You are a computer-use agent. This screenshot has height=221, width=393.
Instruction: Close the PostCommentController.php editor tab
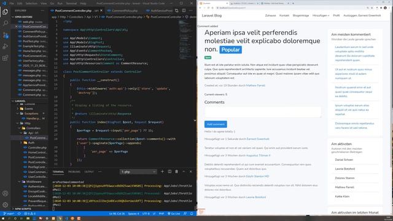[101, 10]
